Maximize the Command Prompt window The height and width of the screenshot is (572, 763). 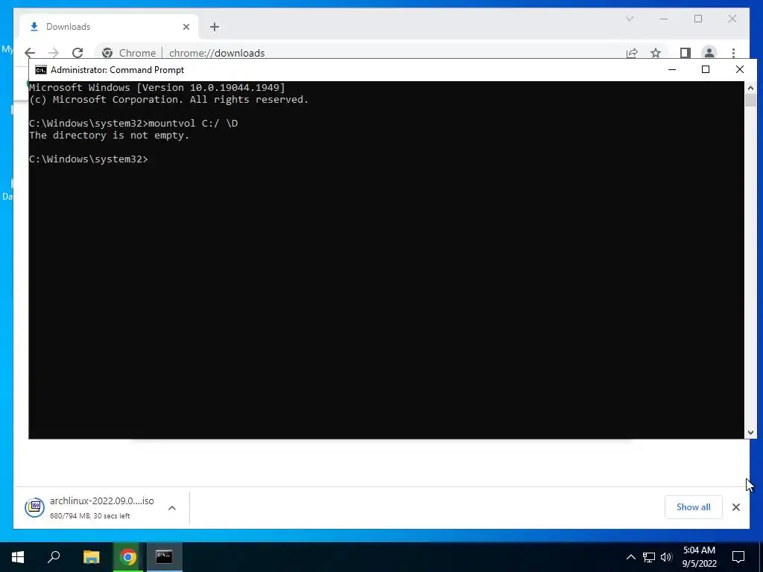[x=706, y=69]
